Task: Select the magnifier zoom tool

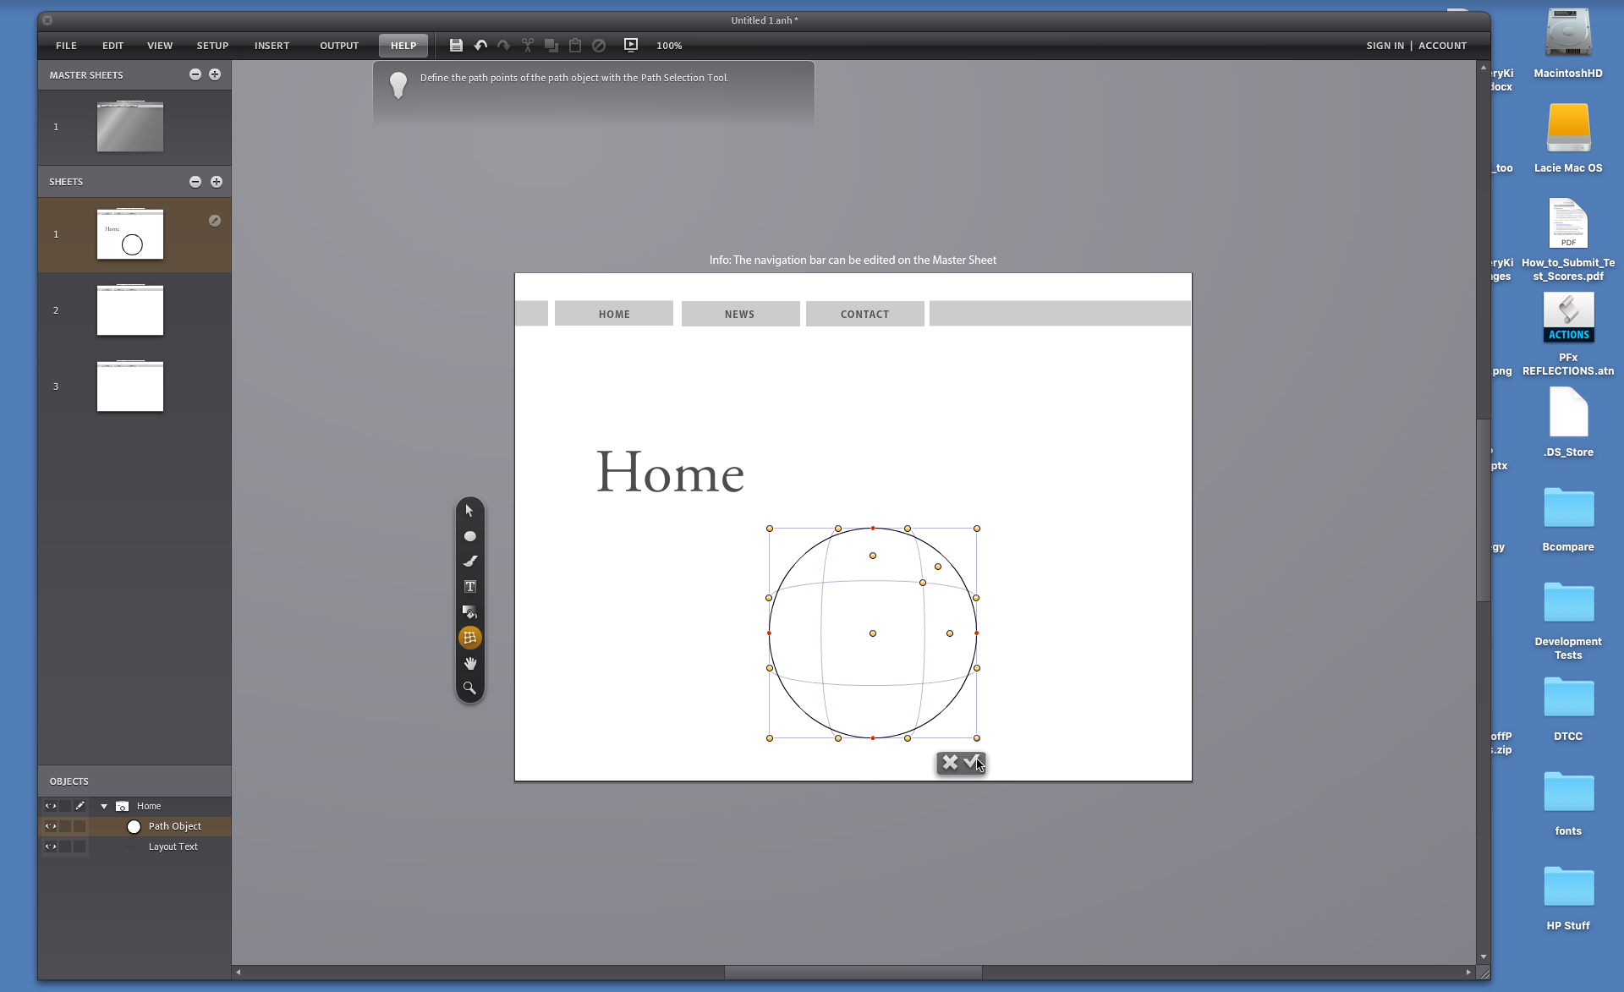Action: point(469,688)
